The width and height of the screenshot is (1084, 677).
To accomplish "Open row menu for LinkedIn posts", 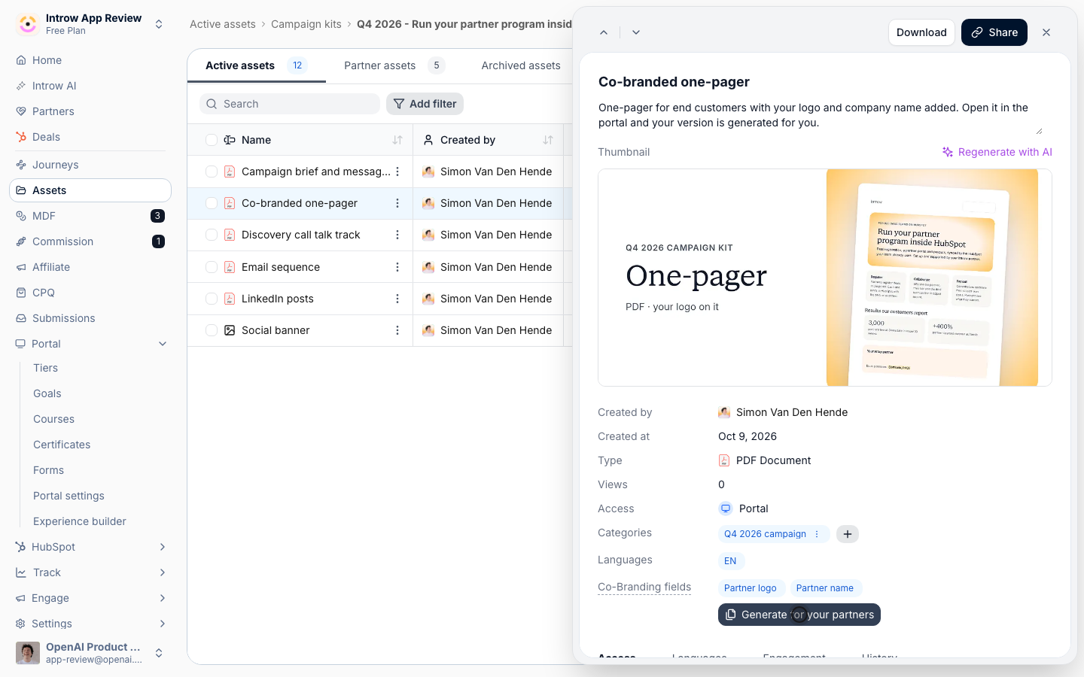I will pyautogui.click(x=397, y=299).
